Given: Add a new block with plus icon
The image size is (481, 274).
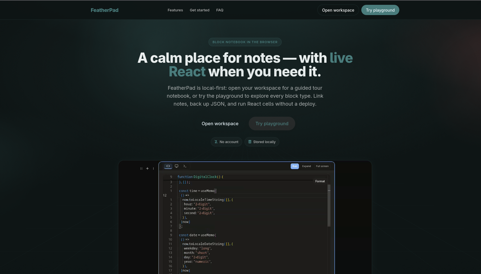Looking at the screenshot, I should tap(147, 168).
